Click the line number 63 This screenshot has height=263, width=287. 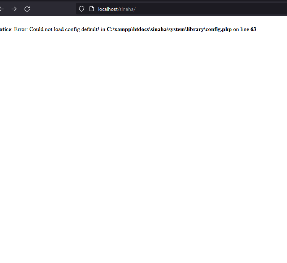(253, 29)
